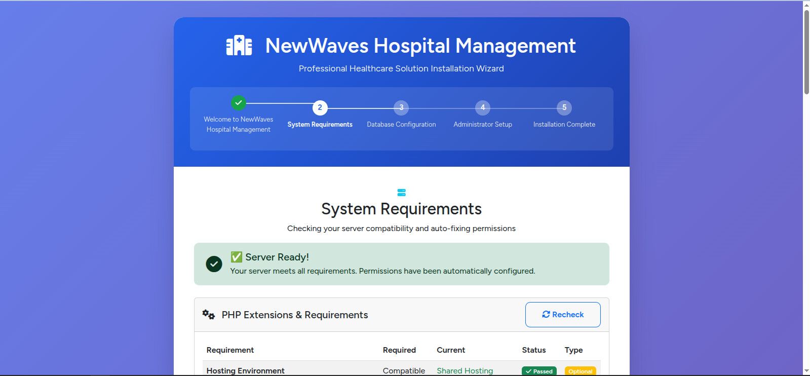The height and width of the screenshot is (376, 810).
Task: Click the hospital building logo icon
Action: coord(239,46)
